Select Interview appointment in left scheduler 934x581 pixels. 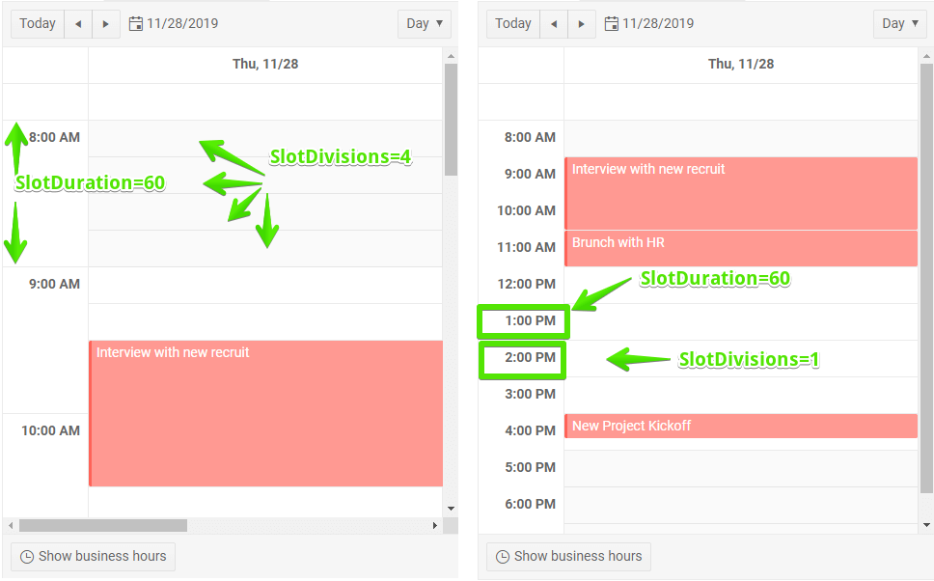265,413
